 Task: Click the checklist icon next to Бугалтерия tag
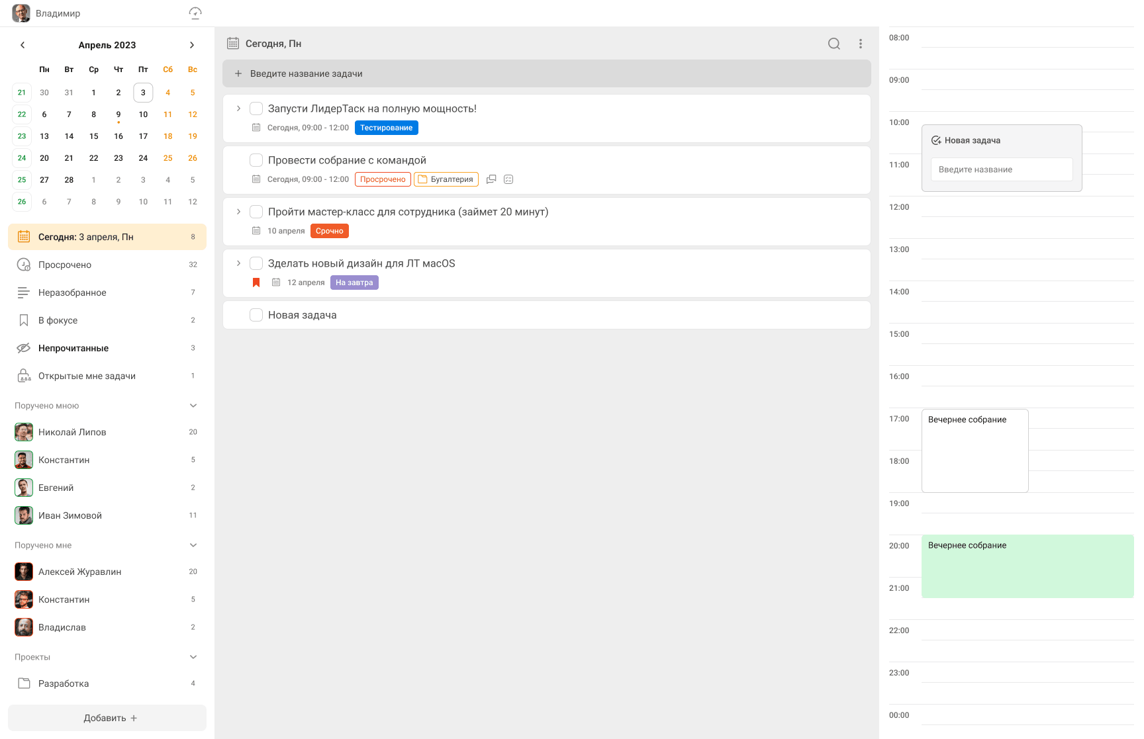click(x=508, y=179)
